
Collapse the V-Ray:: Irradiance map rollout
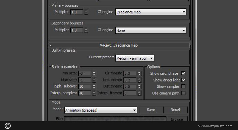coord(119,45)
